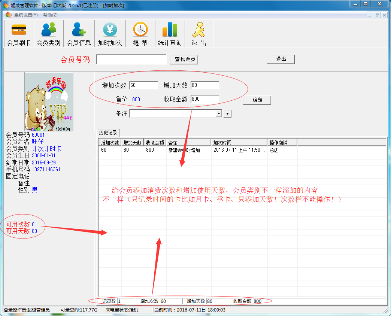Select the 增加次数 value showing 60
Screen dimensions: 391x316
pos(143,85)
